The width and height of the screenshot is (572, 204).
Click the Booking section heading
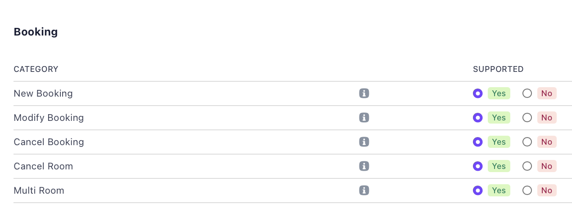coord(36,32)
